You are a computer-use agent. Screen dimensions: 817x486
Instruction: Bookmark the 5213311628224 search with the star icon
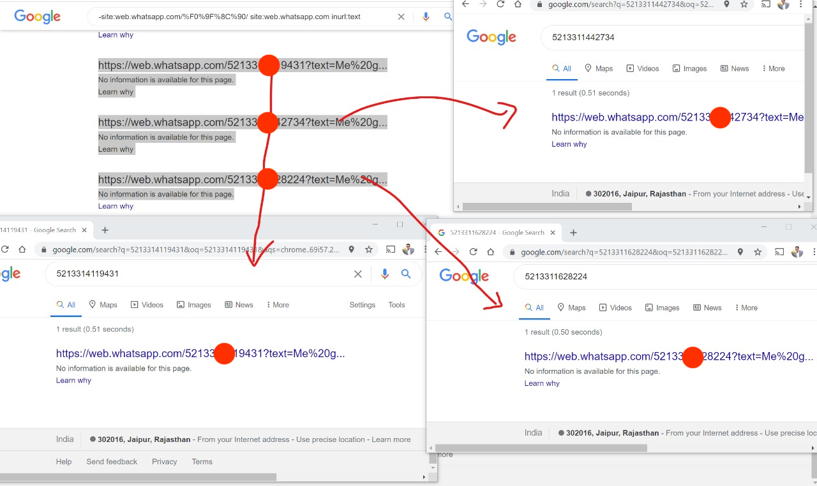(758, 252)
